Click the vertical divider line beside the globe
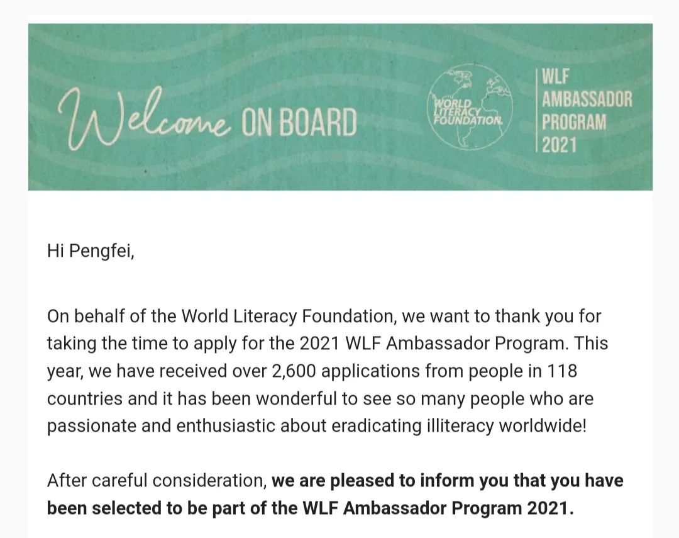Viewport: 679px width, 538px height. (537, 110)
